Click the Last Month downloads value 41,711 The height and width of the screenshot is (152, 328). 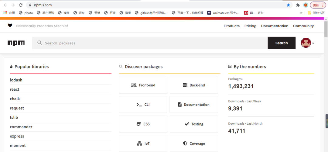click(x=237, y=131)
